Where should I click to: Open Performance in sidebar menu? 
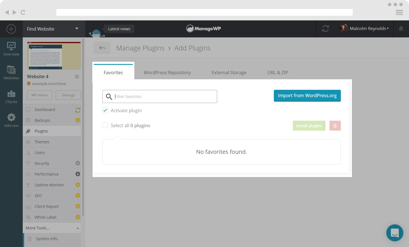[52, 174]
